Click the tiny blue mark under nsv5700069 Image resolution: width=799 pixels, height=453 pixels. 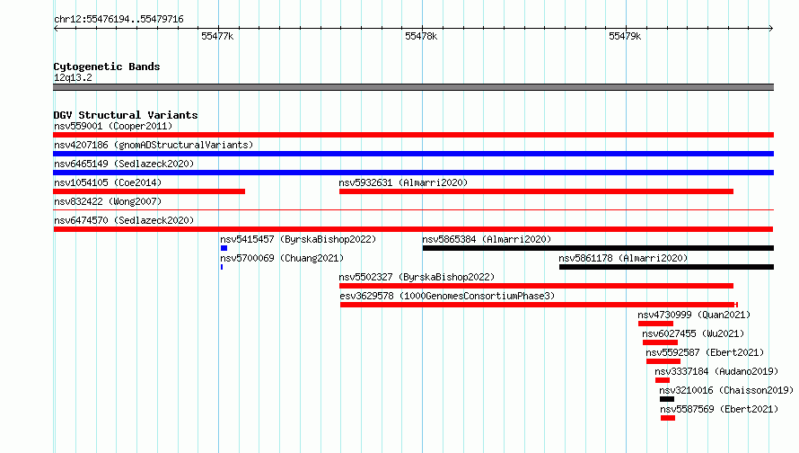222,267
